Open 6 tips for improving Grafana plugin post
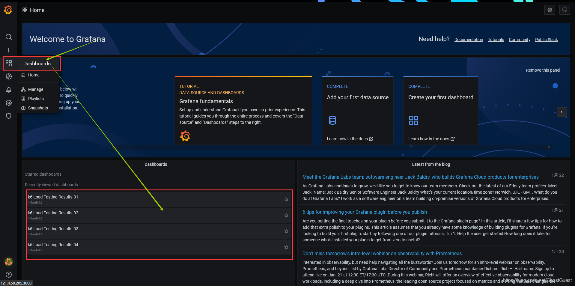575x286 pixels. coord(365,212)
